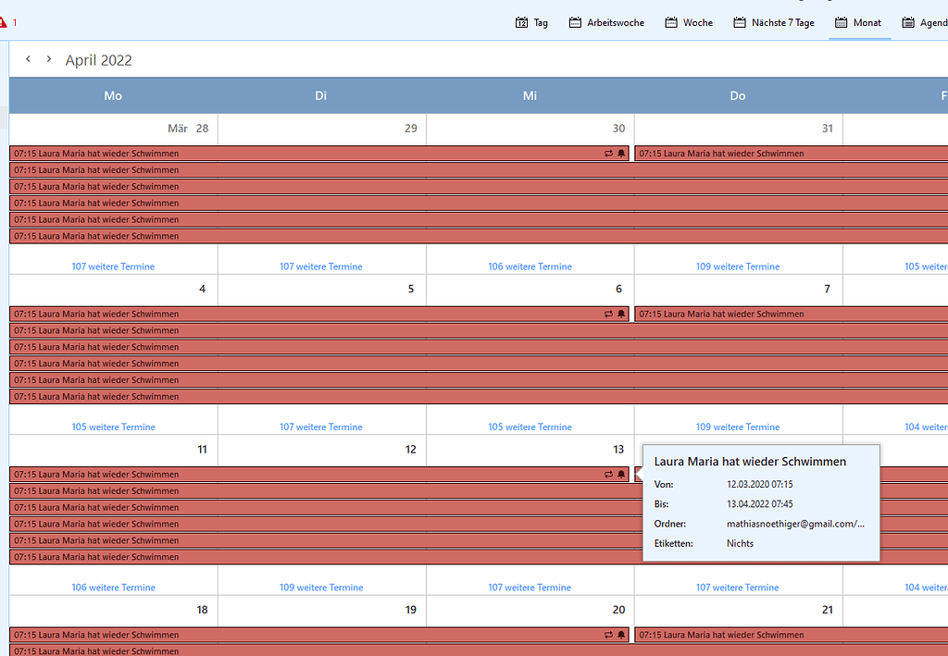Go to the next month
This screenshot has height=656, width=948.
(x=49, y=59)
